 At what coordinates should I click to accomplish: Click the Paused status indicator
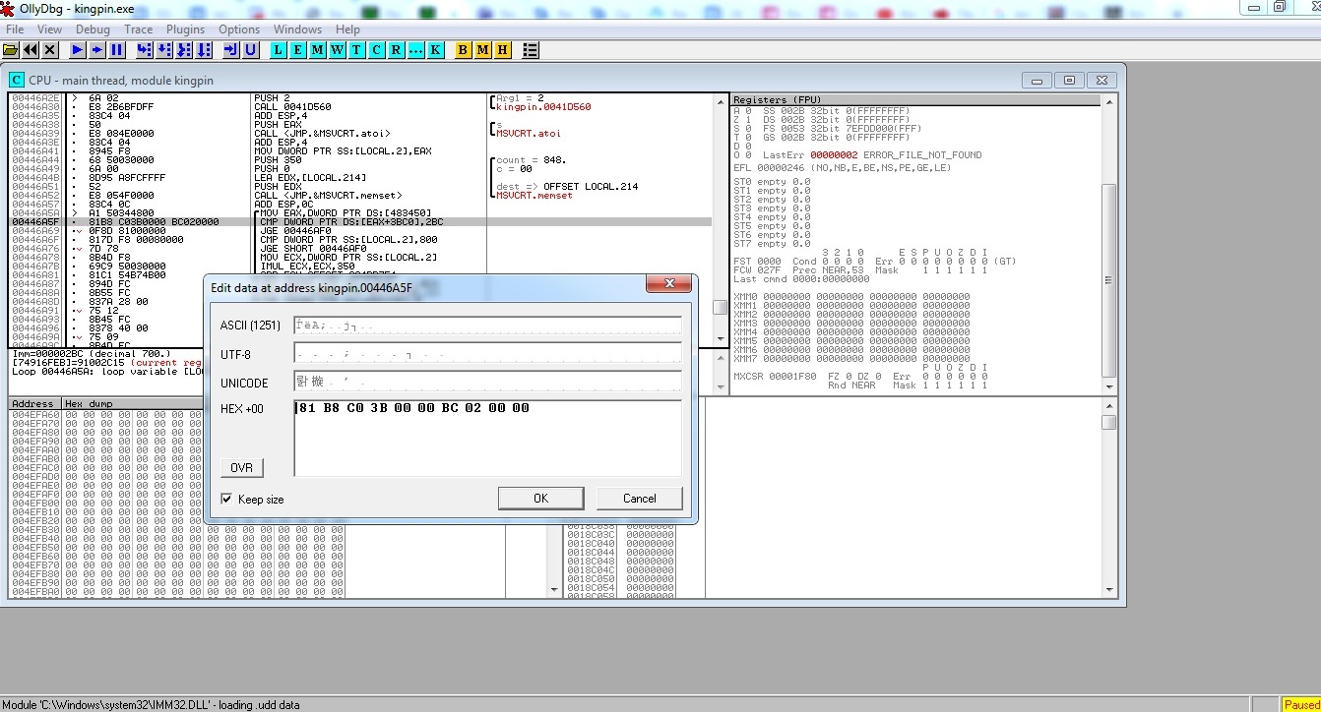(1300, 704)
